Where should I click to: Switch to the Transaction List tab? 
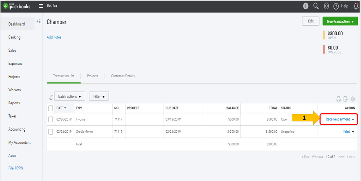[x=64, y=76]
